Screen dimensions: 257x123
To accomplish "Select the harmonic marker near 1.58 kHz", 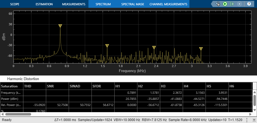I will click(107, 46).
